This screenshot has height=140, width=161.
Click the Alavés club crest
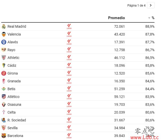tap(4, 42)
